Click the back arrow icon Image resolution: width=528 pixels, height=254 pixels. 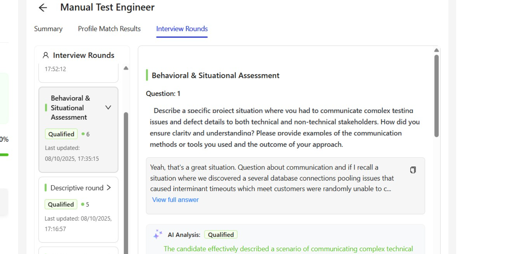[43, 7]
